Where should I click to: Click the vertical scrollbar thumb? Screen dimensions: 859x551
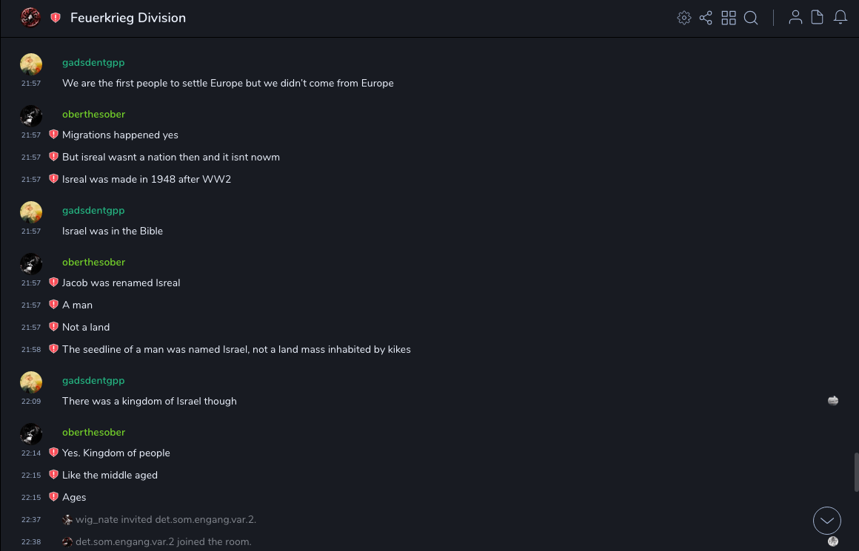856,471
